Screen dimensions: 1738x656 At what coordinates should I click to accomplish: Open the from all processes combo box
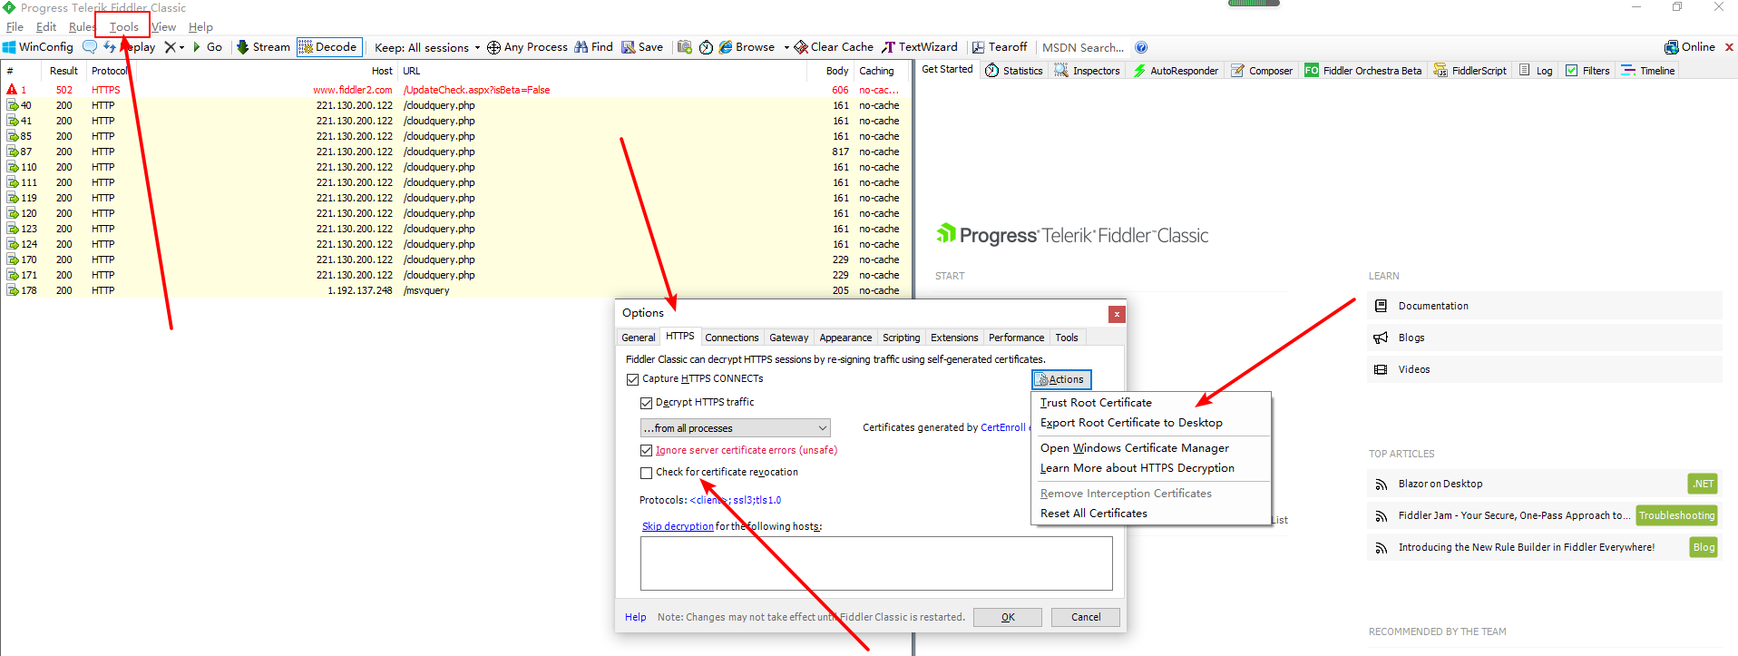735,428
